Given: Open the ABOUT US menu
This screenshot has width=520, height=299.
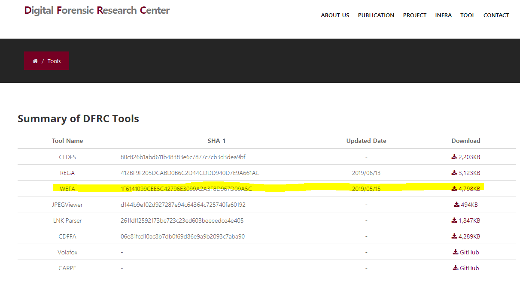Looking at the screenshot, I should (335, 15).
